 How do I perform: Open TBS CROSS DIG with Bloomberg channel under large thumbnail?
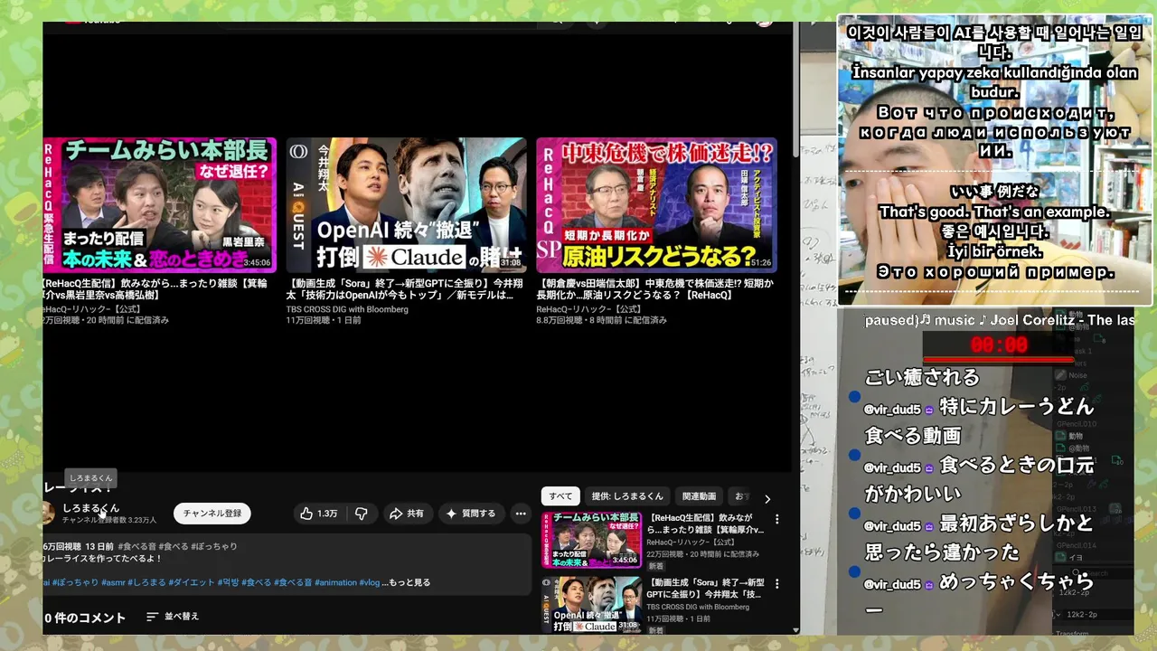pyautogui.click(x=347, y=309)
